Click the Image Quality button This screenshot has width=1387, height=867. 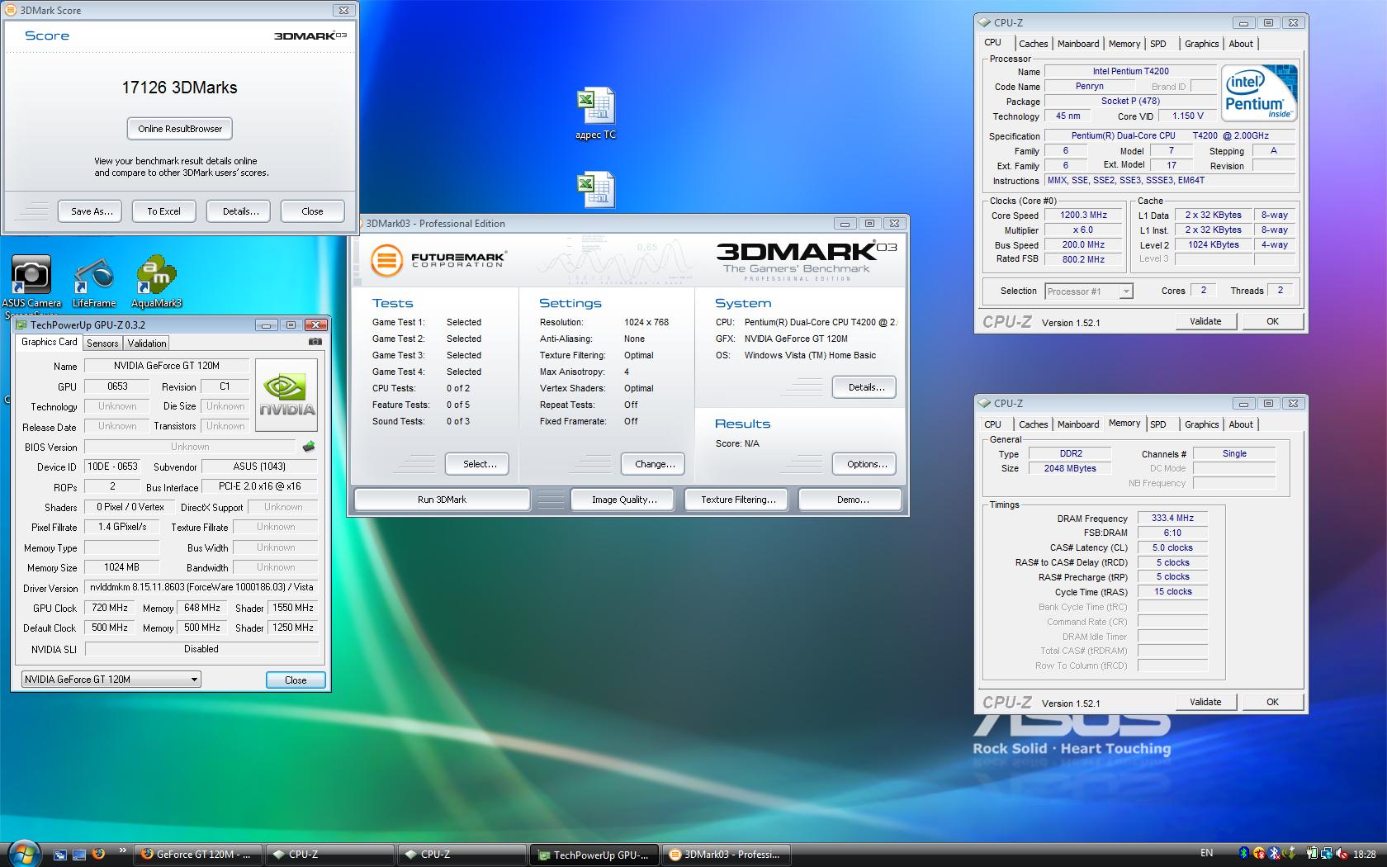click(624, 500)
